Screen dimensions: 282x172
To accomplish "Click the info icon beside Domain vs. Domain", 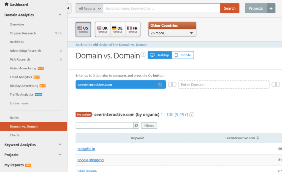I will coord(143,54).
